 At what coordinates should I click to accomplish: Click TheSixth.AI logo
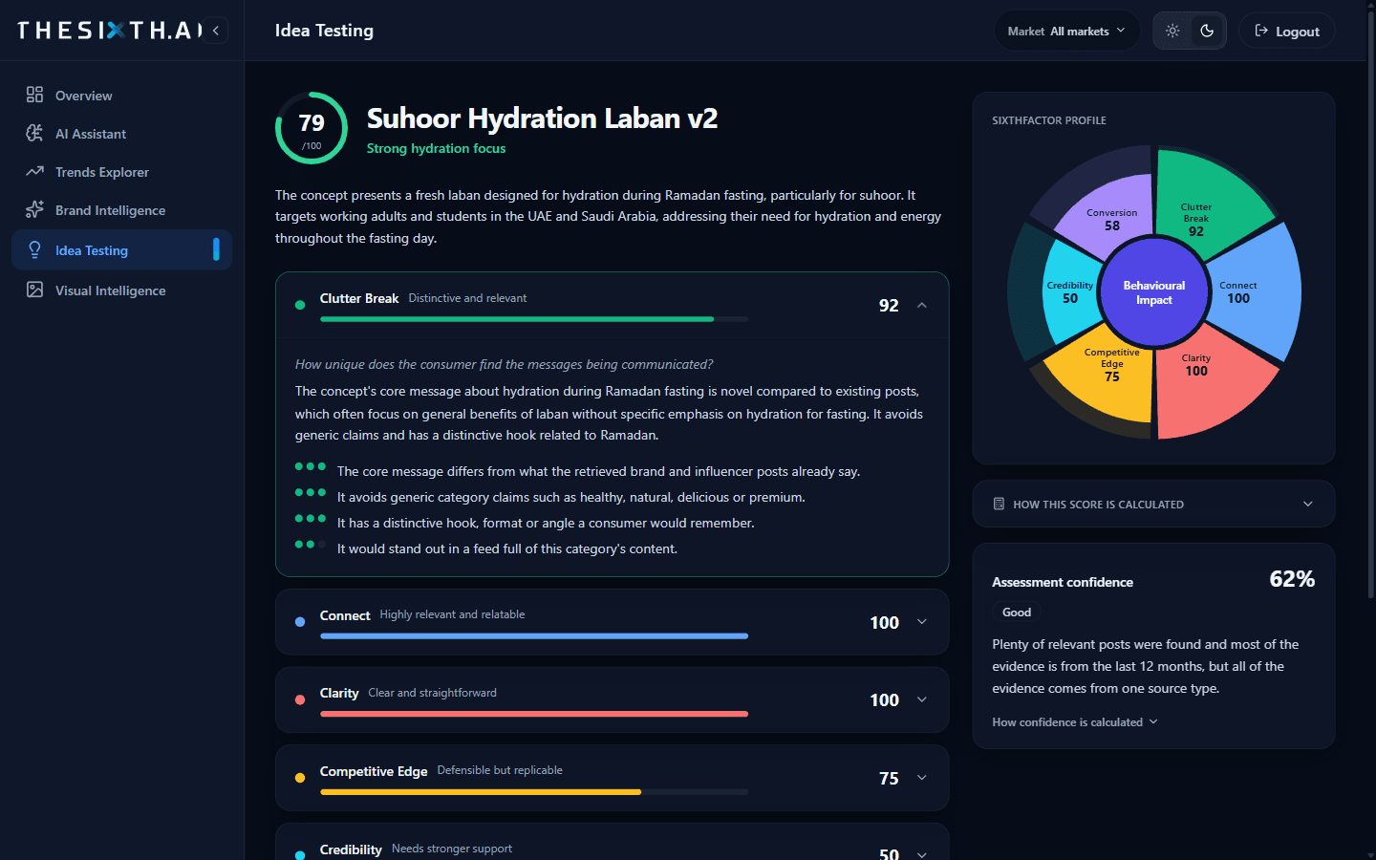(x=110, y=31)
